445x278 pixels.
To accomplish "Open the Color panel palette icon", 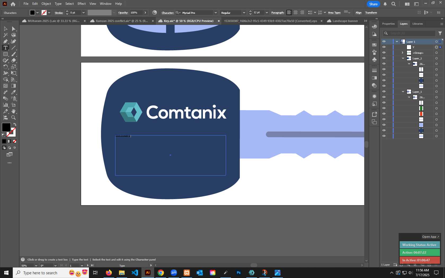I will (374, 26).
